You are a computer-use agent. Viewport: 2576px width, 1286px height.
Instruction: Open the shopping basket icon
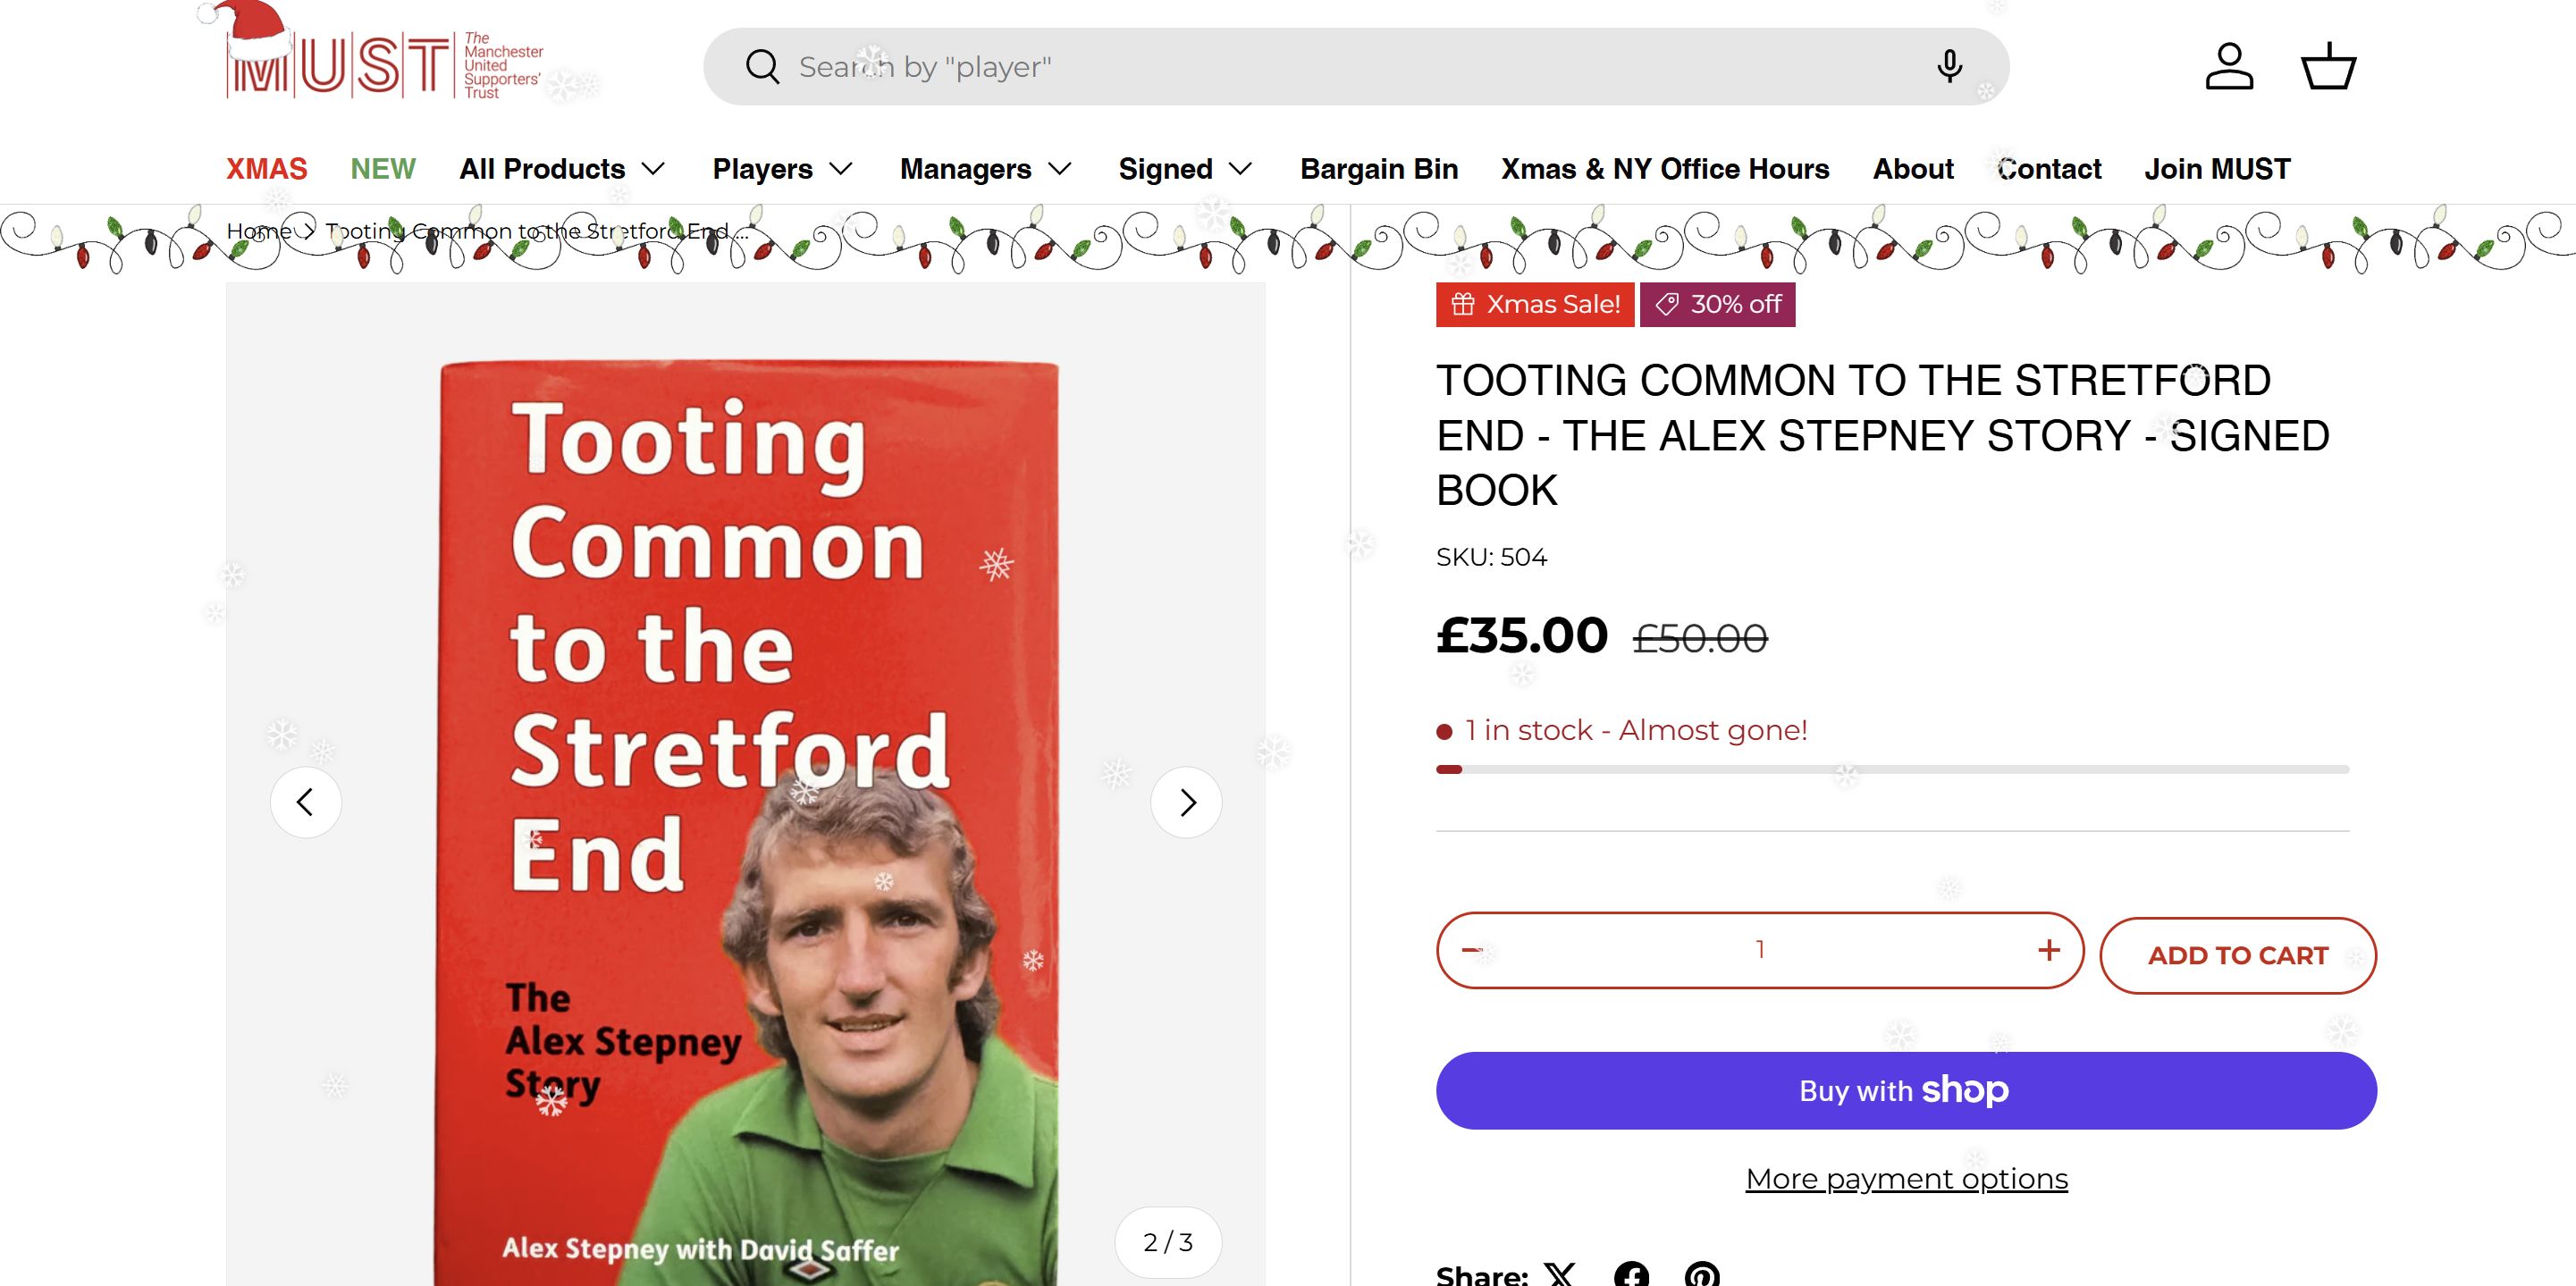pyautogui.click(x=2328, y=67)
